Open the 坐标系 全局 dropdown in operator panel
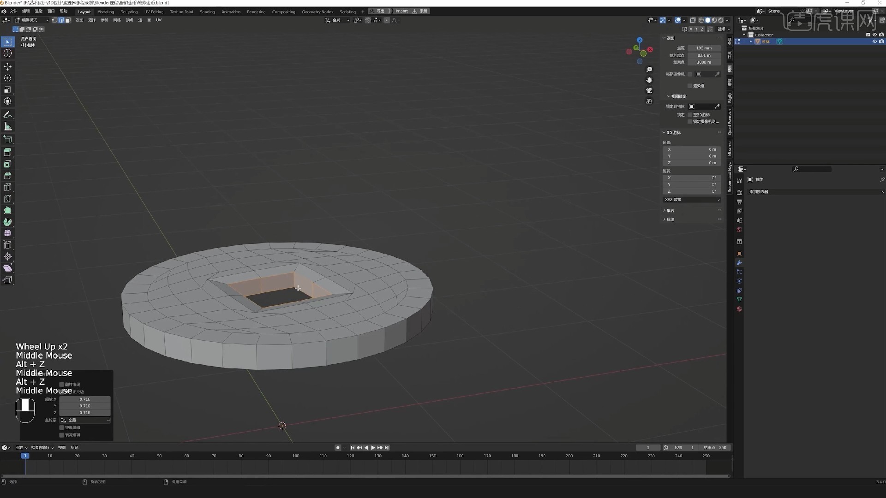Image resolution: width=886 pixels, height=498 pixels. (85, 421)
